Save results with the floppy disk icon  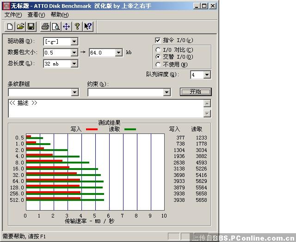31,26
